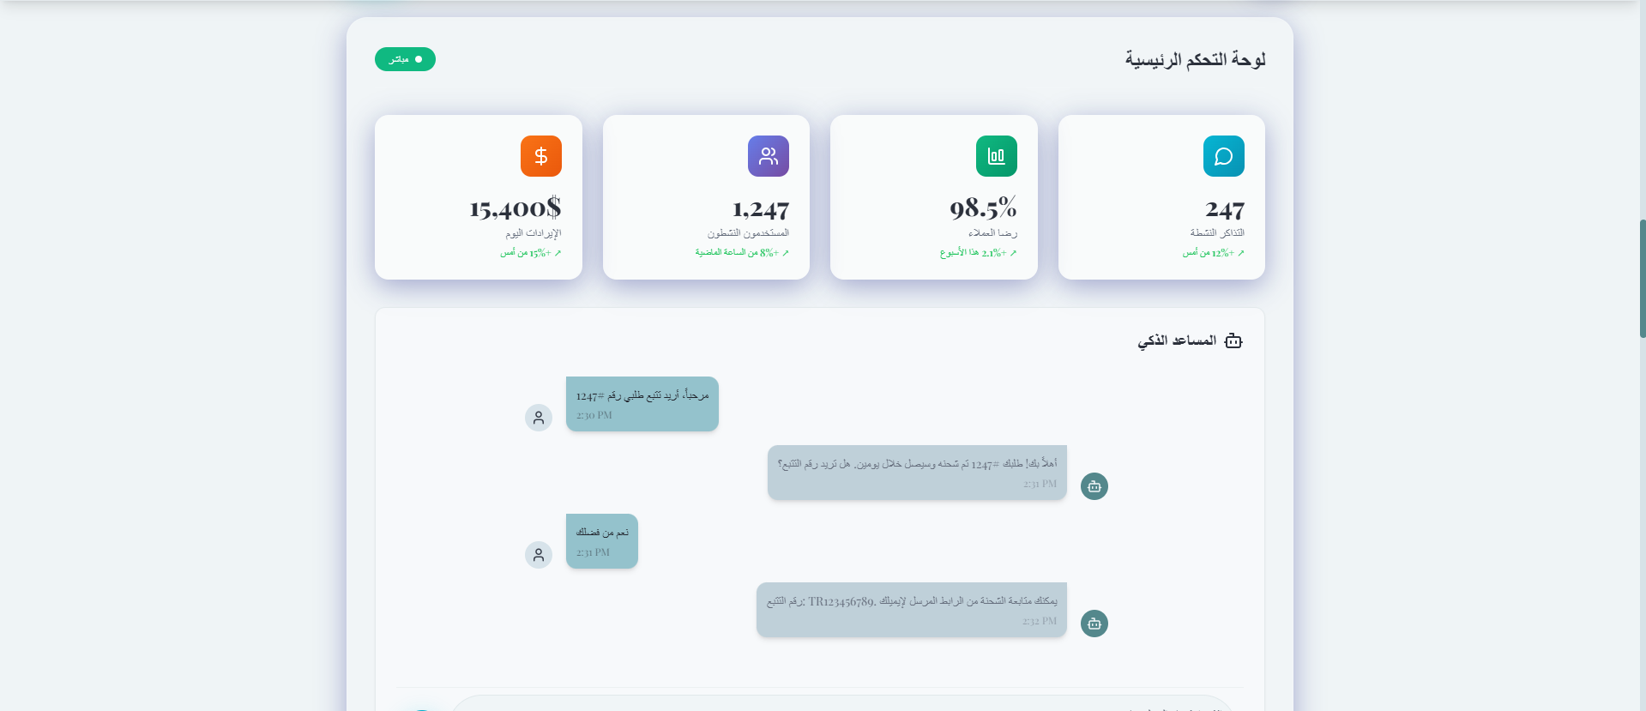Select the 247 active tickets number
The image size is (1646, 711).
[x=1224, y=209]
